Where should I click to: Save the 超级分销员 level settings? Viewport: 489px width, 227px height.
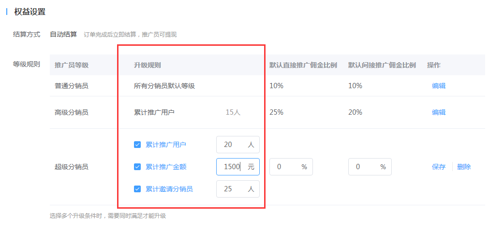[x=438, y=167]
